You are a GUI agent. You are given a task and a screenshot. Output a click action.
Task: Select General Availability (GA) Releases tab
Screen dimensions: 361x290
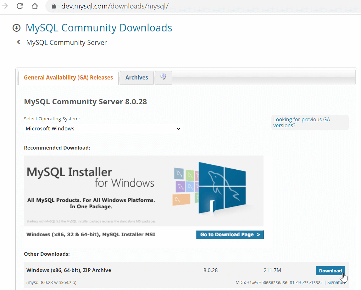click(68, 78)
